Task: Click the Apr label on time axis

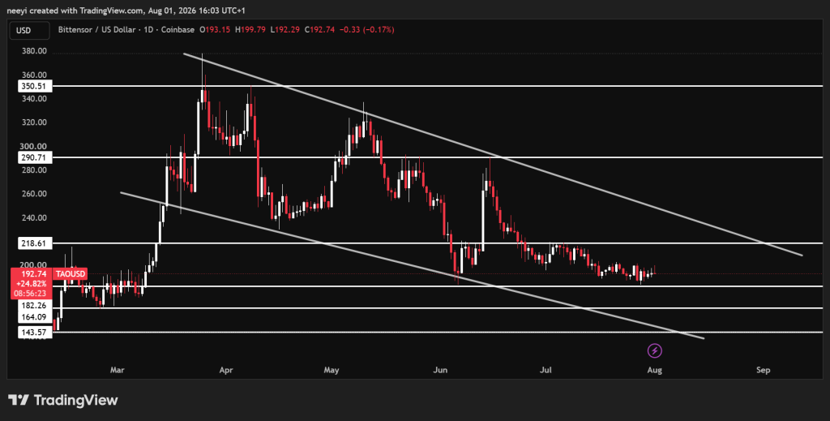Action: click(226, 370)
